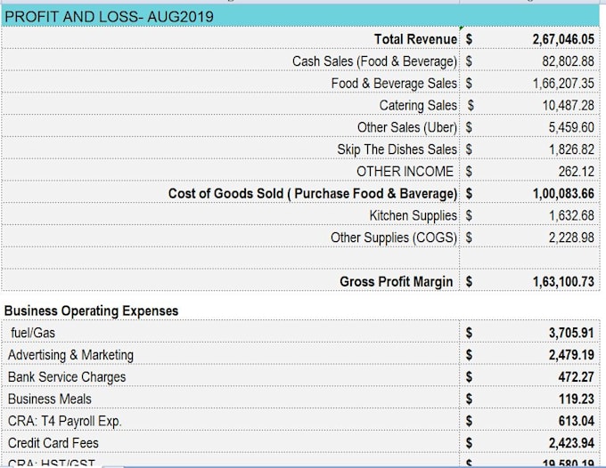
Task: Click the Food & Beverage Sales value 1,66,207.35
Action: (563, 84)
